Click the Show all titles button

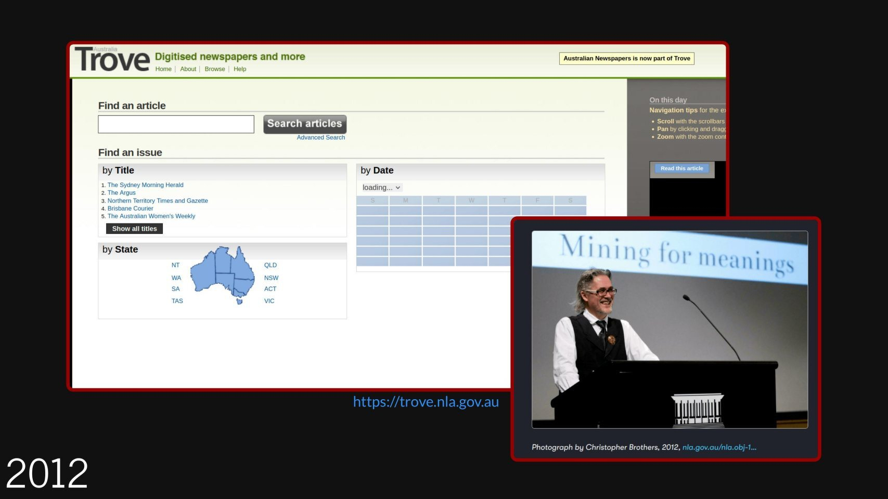pyautogui.click(x=134, y=229)
